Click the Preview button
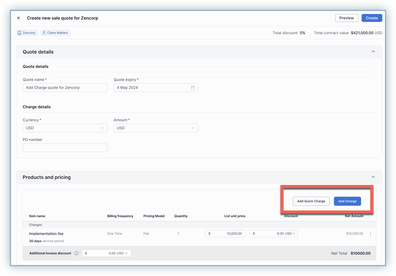This screenshot has width=396, height=276. (346, 18)
